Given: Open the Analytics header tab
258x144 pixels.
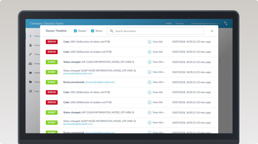Looking at the screenshot, I should click(180, 23).
